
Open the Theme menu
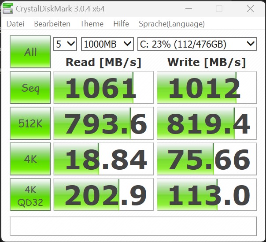click(92, 24)
